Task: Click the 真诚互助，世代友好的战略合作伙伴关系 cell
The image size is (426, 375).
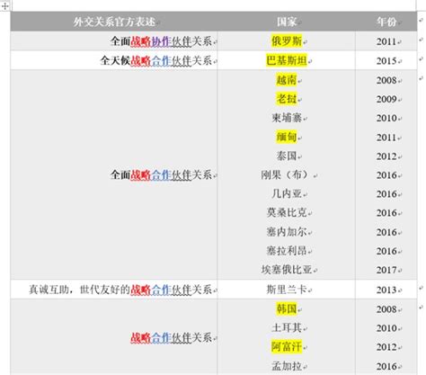Action: pyautogui.click(x=114, y=290)
